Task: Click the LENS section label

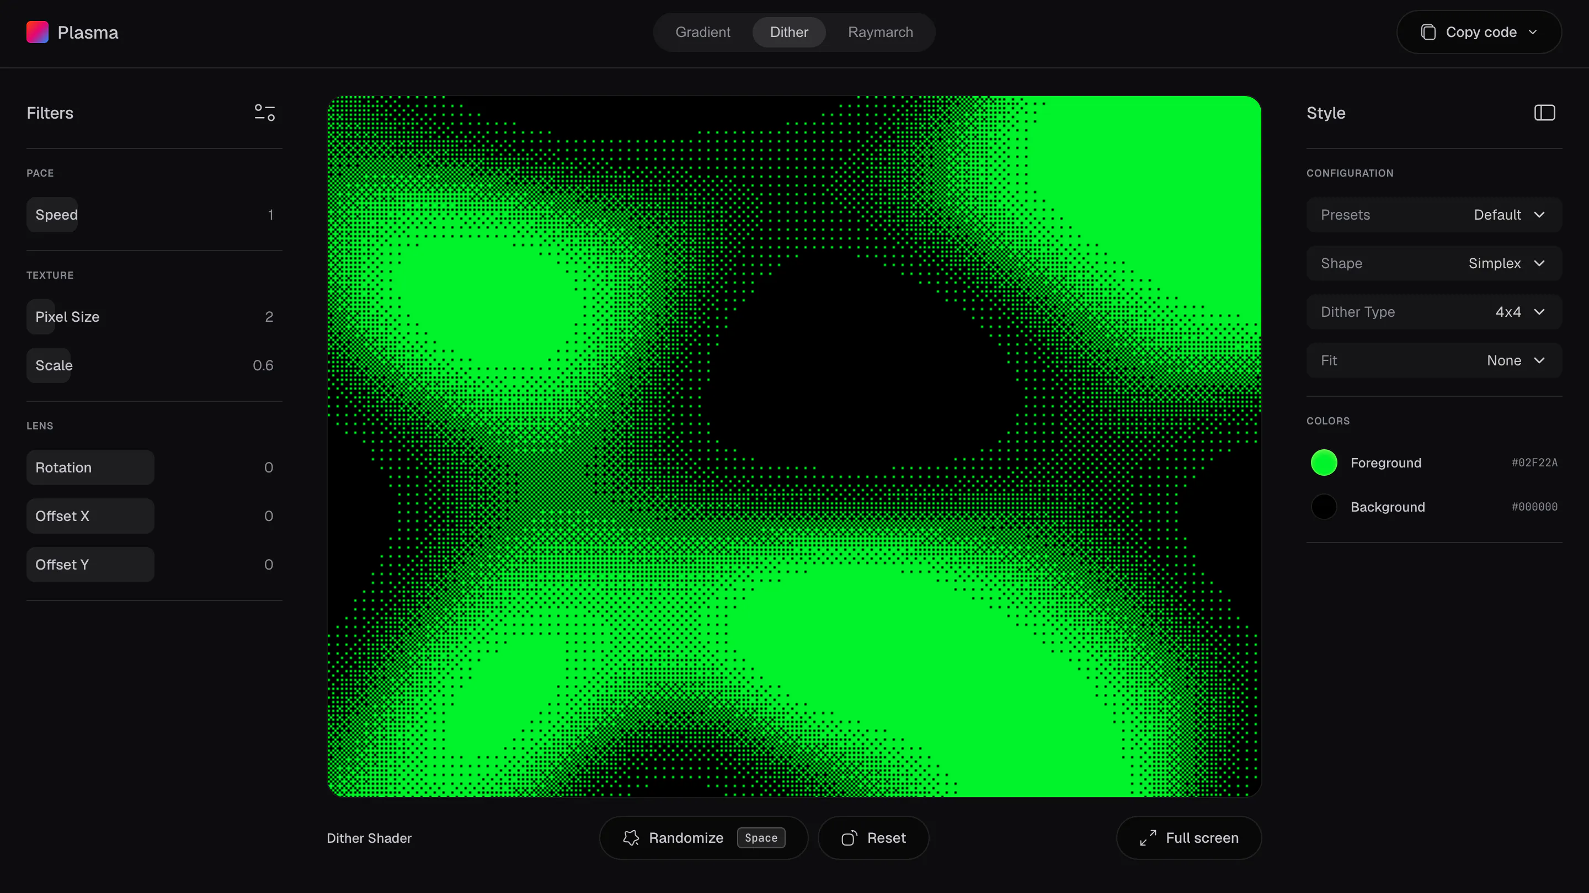Action: (x=40, y=426)
